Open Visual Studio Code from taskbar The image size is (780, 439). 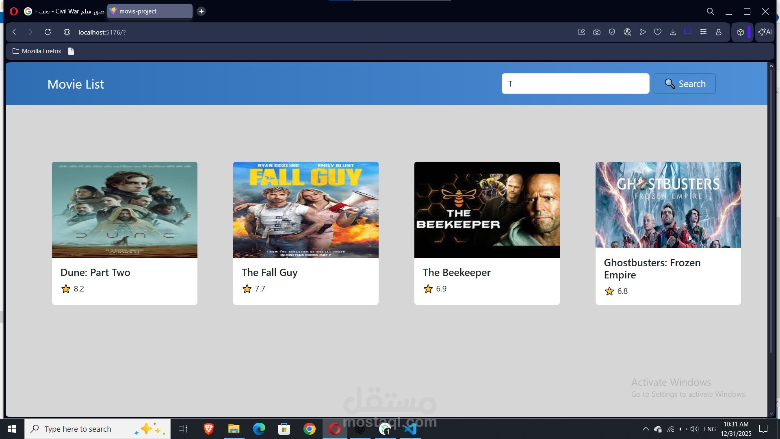pos(410,429)
